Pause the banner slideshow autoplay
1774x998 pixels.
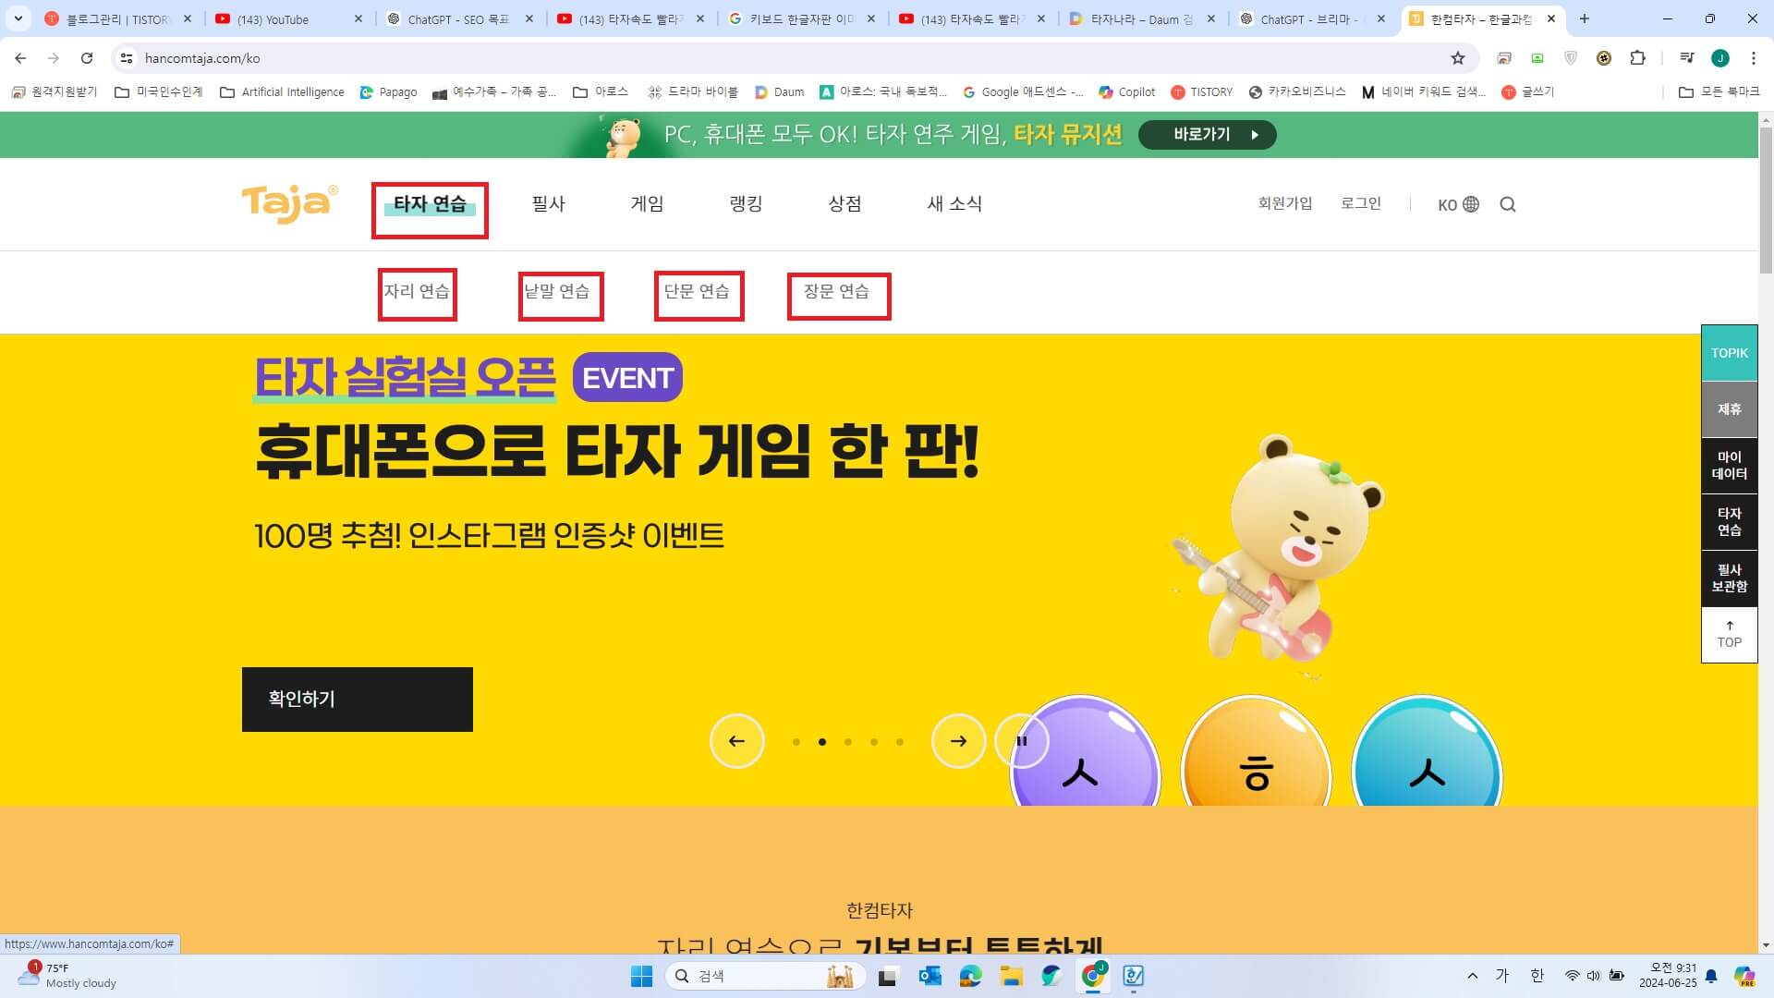(x=1022, y=741)
